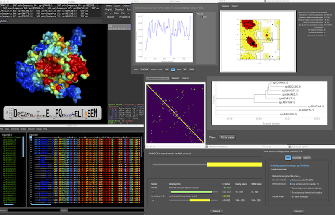The image size is (335, 215).
Task: Click the Stop playback button in PyMOL
Action: tap(116, 13)
